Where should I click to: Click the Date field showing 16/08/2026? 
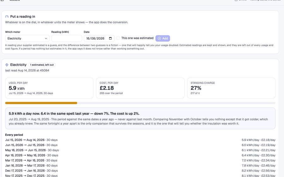pos(99,38)
